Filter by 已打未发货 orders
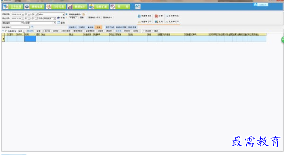The height and width of the screenshot is (155, 284). pyautogui.click(x=66, y=31)
